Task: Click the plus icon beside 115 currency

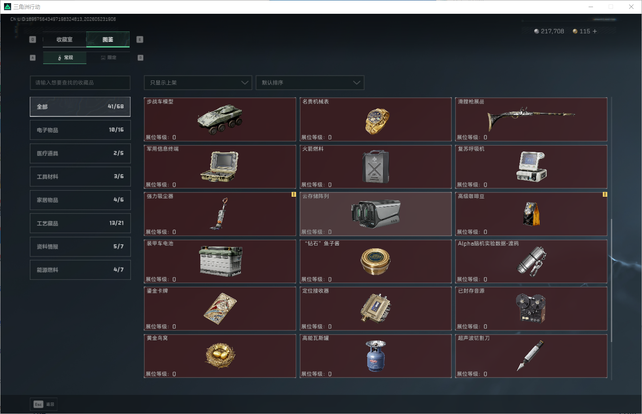Action: click(x=595, y=31)
